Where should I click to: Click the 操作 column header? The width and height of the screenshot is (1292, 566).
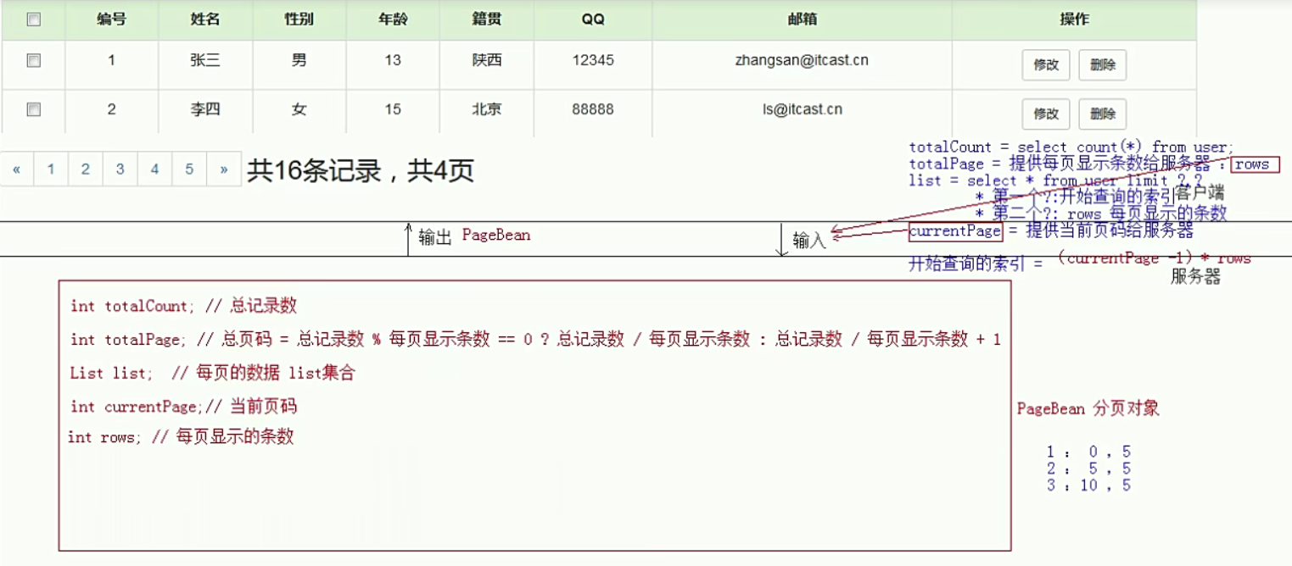[x=1074, y=19]
